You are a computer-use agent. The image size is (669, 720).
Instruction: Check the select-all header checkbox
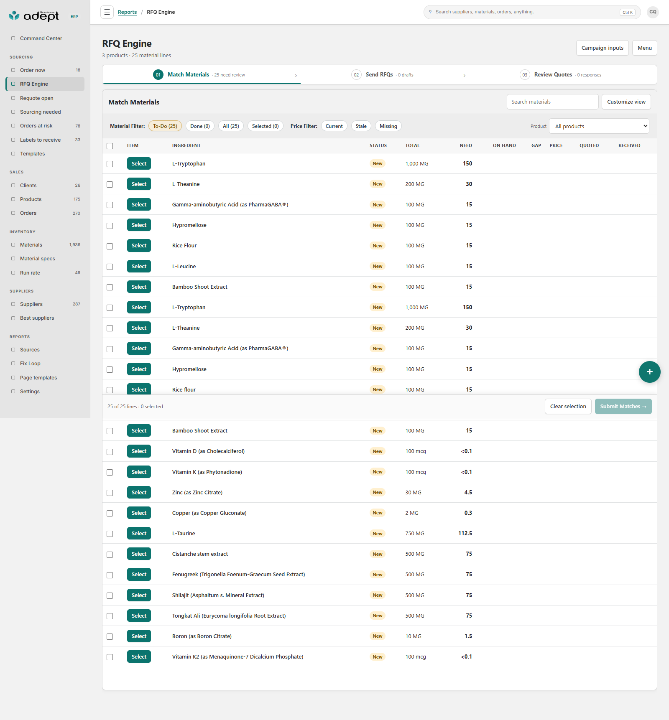110,146
